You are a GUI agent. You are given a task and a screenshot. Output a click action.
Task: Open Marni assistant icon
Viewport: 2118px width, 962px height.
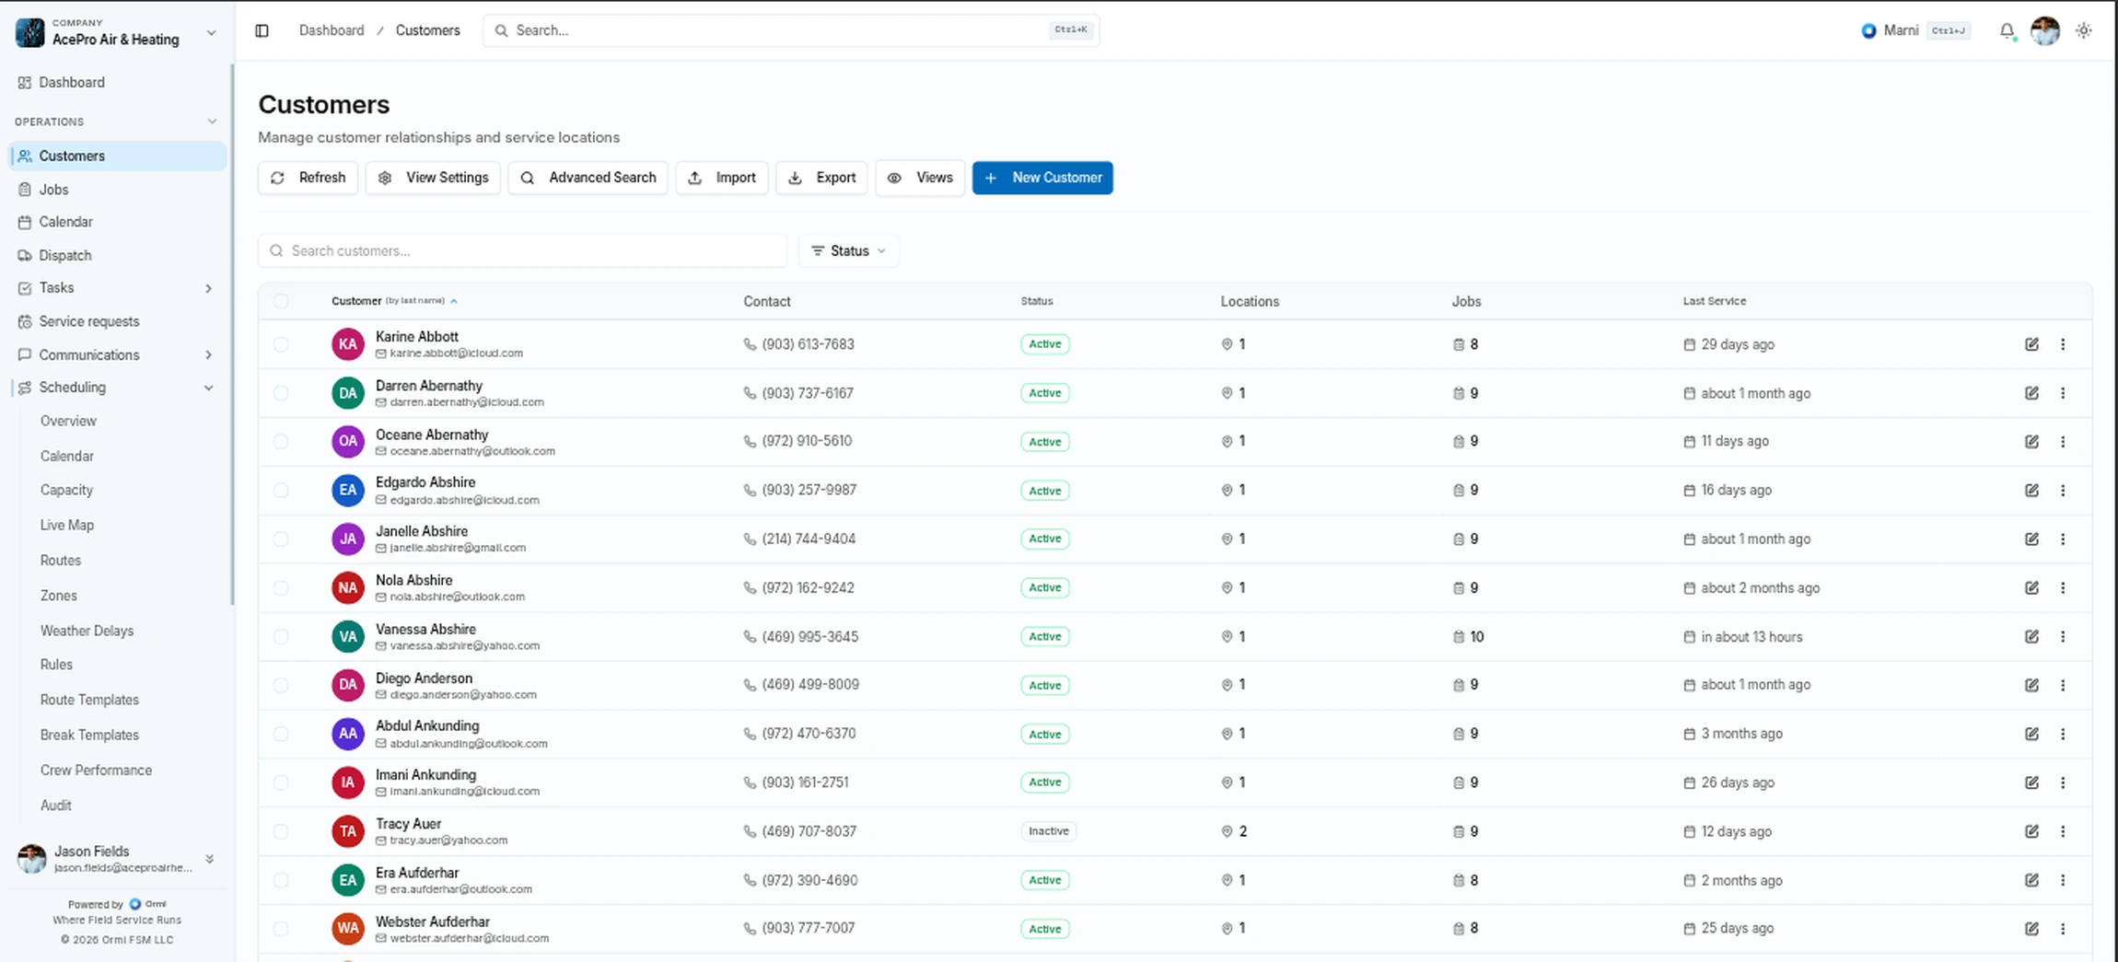[1868, 30]
